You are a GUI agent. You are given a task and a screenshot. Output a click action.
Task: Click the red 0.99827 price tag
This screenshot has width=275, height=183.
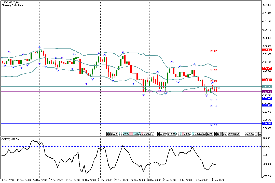(267, 50)
